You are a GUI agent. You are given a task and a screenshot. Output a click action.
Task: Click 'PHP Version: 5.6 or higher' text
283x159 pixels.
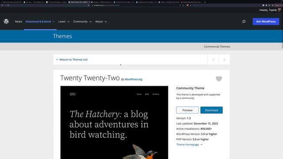pyautogui.click(x=192, y=139)
